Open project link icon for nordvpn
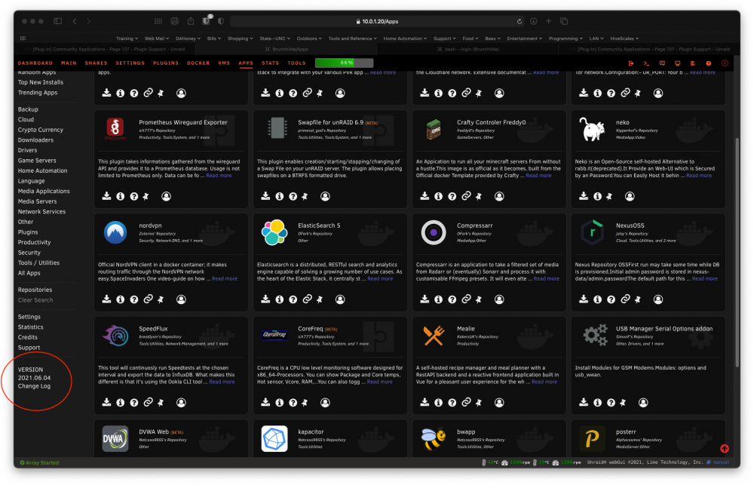 148,299
